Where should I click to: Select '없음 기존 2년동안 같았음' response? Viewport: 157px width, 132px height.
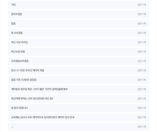78,80
